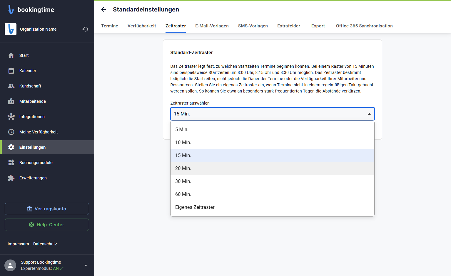Choose Eigenes Zeitraster option
Image resolution: width=451 pixels, height=276 pixels.
click(272, 207)
